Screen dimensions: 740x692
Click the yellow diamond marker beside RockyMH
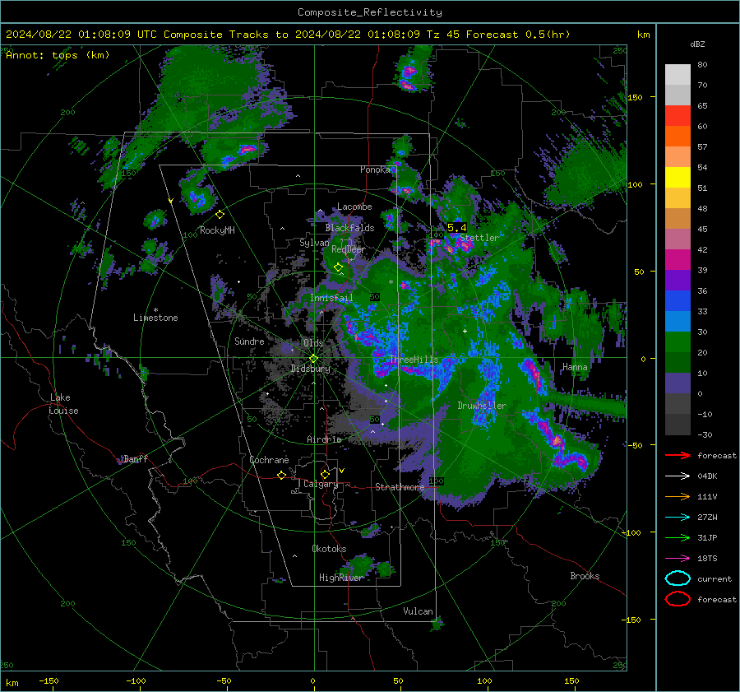[x=220, y=215]
